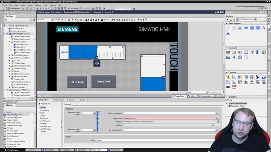Collapse the Controls section
271x152 pixels.
click(x=227, y=72)
